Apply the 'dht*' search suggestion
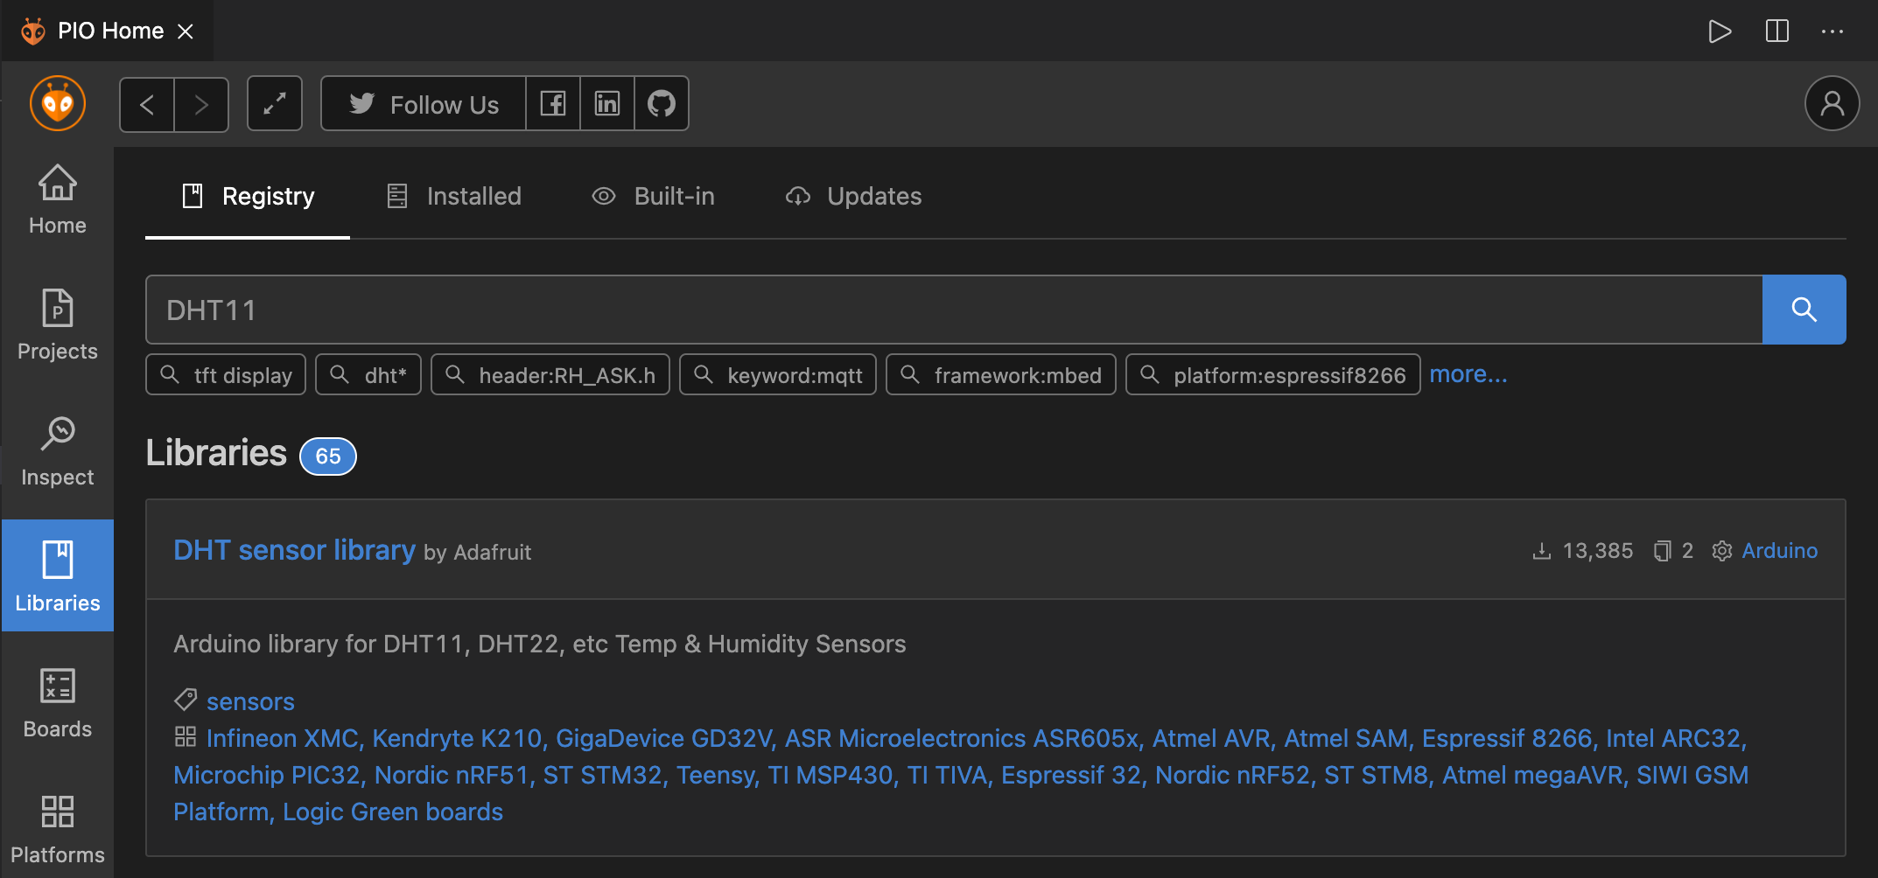Image resolution: width=1878 pixels, height=878 pixels. click(368, 374)
